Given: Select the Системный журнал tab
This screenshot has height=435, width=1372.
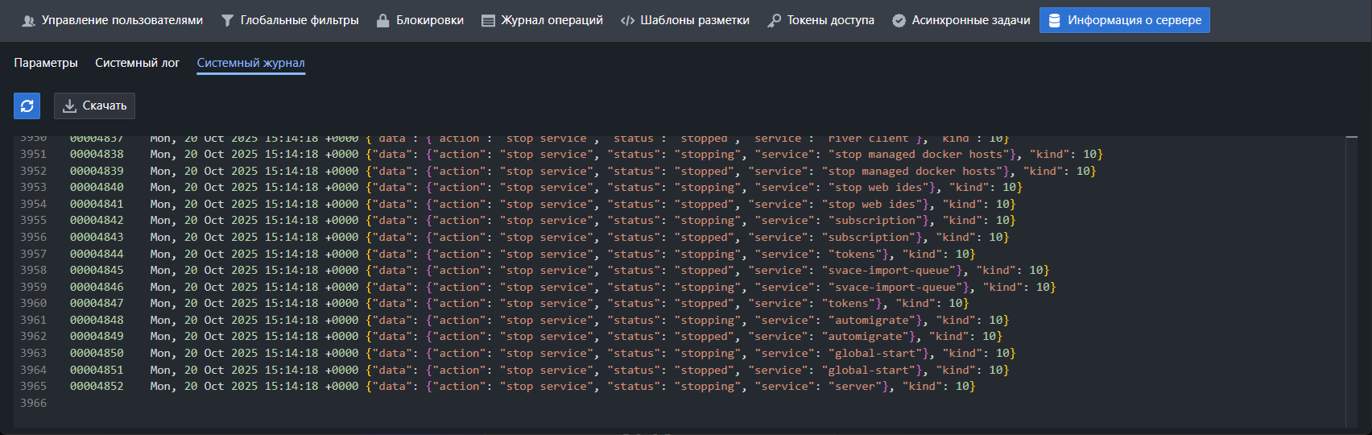Looking at the screenshot, I should click(x=250, y=63).
